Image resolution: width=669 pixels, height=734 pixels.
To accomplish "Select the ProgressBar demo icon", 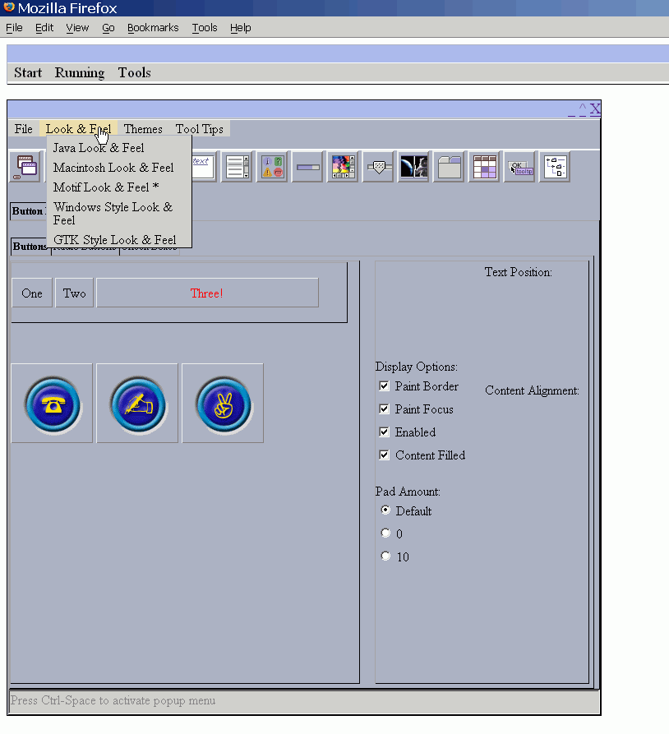I will tap(307, 167).
